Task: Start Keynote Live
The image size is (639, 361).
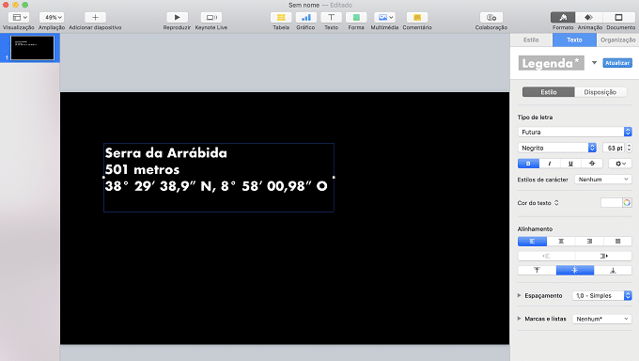Action: coord(211,18)
